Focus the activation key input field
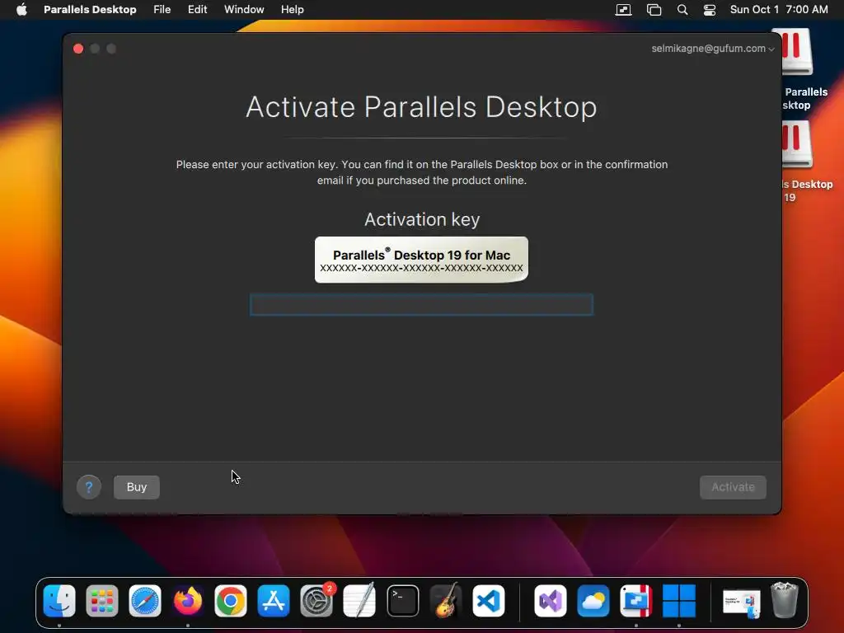Viewport: 844px width, 633px height. point(421,305)
